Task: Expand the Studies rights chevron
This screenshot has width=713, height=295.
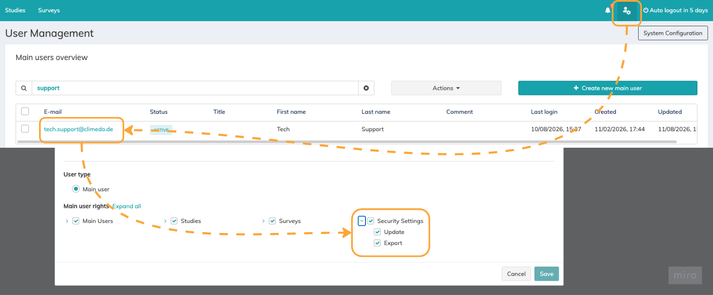Action: click(165, 221)
